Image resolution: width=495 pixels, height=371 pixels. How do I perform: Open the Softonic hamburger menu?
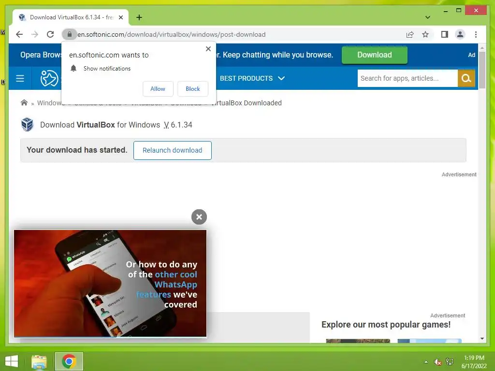pos(20,78)
